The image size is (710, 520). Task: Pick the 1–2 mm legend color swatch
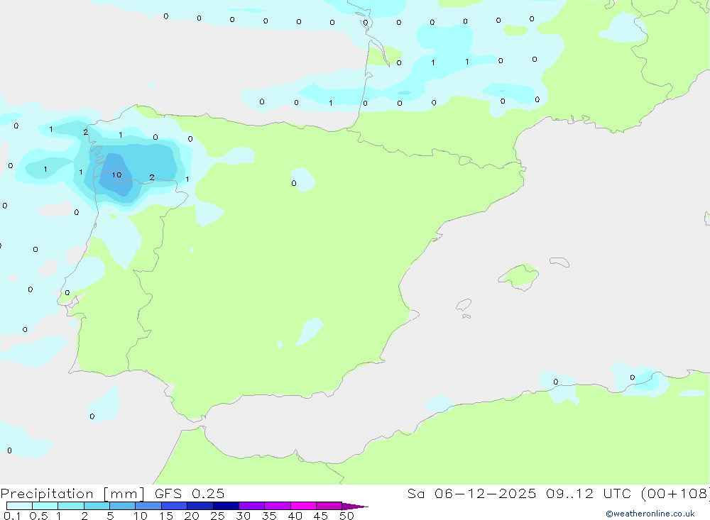point(71,506)
